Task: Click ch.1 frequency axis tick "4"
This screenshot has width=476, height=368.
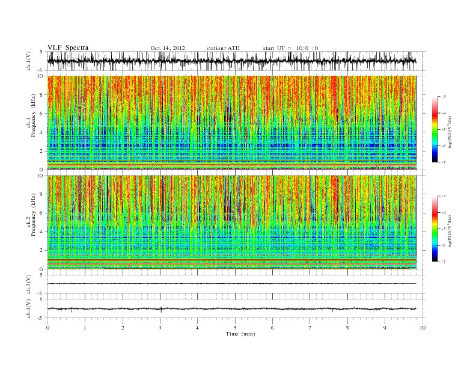Action: (x=41, y=132)
